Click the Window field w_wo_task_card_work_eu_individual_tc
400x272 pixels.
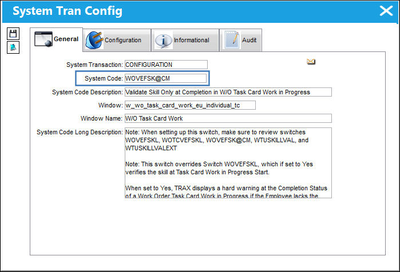(x=190, y=105)
